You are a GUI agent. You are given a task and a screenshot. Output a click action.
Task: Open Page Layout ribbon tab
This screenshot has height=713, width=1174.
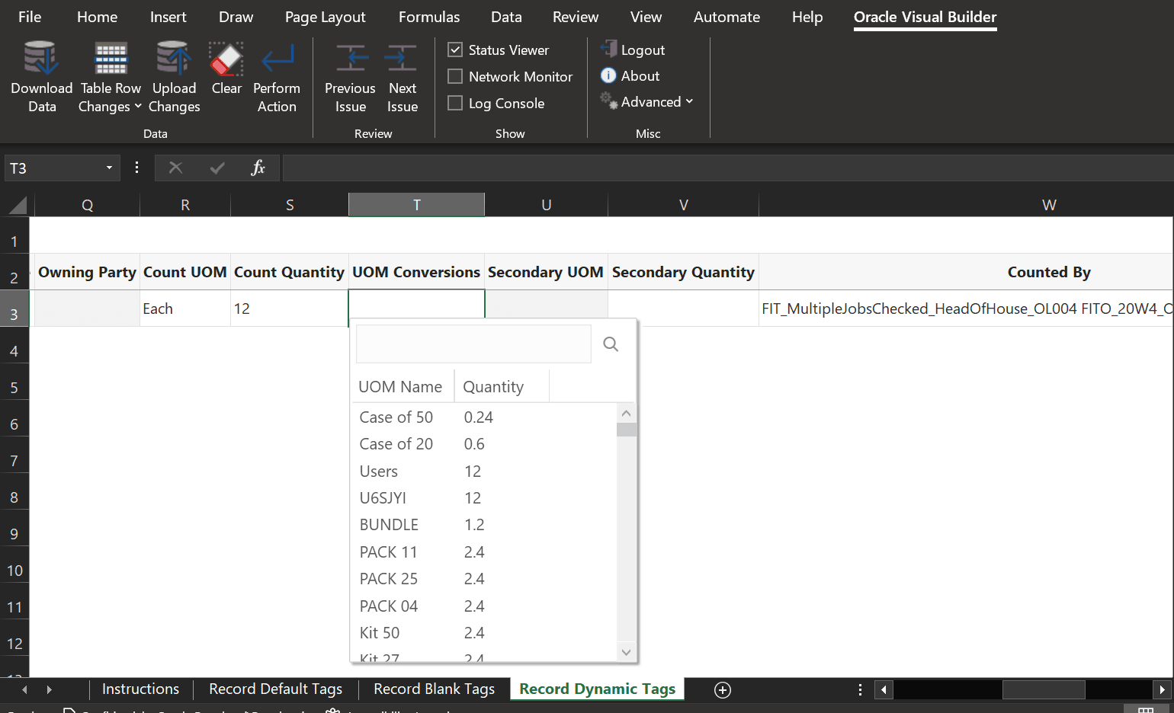(x=325, y=17)
